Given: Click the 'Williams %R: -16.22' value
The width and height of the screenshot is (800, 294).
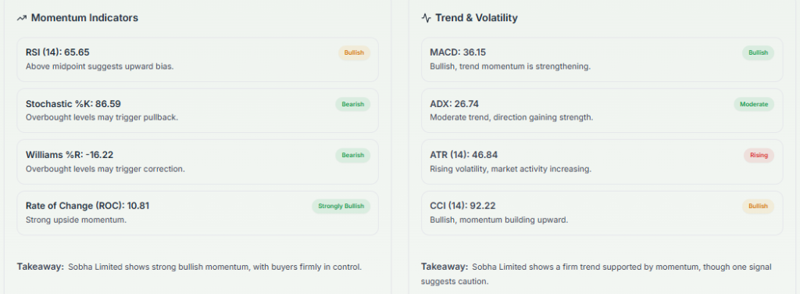Looking at the screenshot, I should tap(69, 155).
